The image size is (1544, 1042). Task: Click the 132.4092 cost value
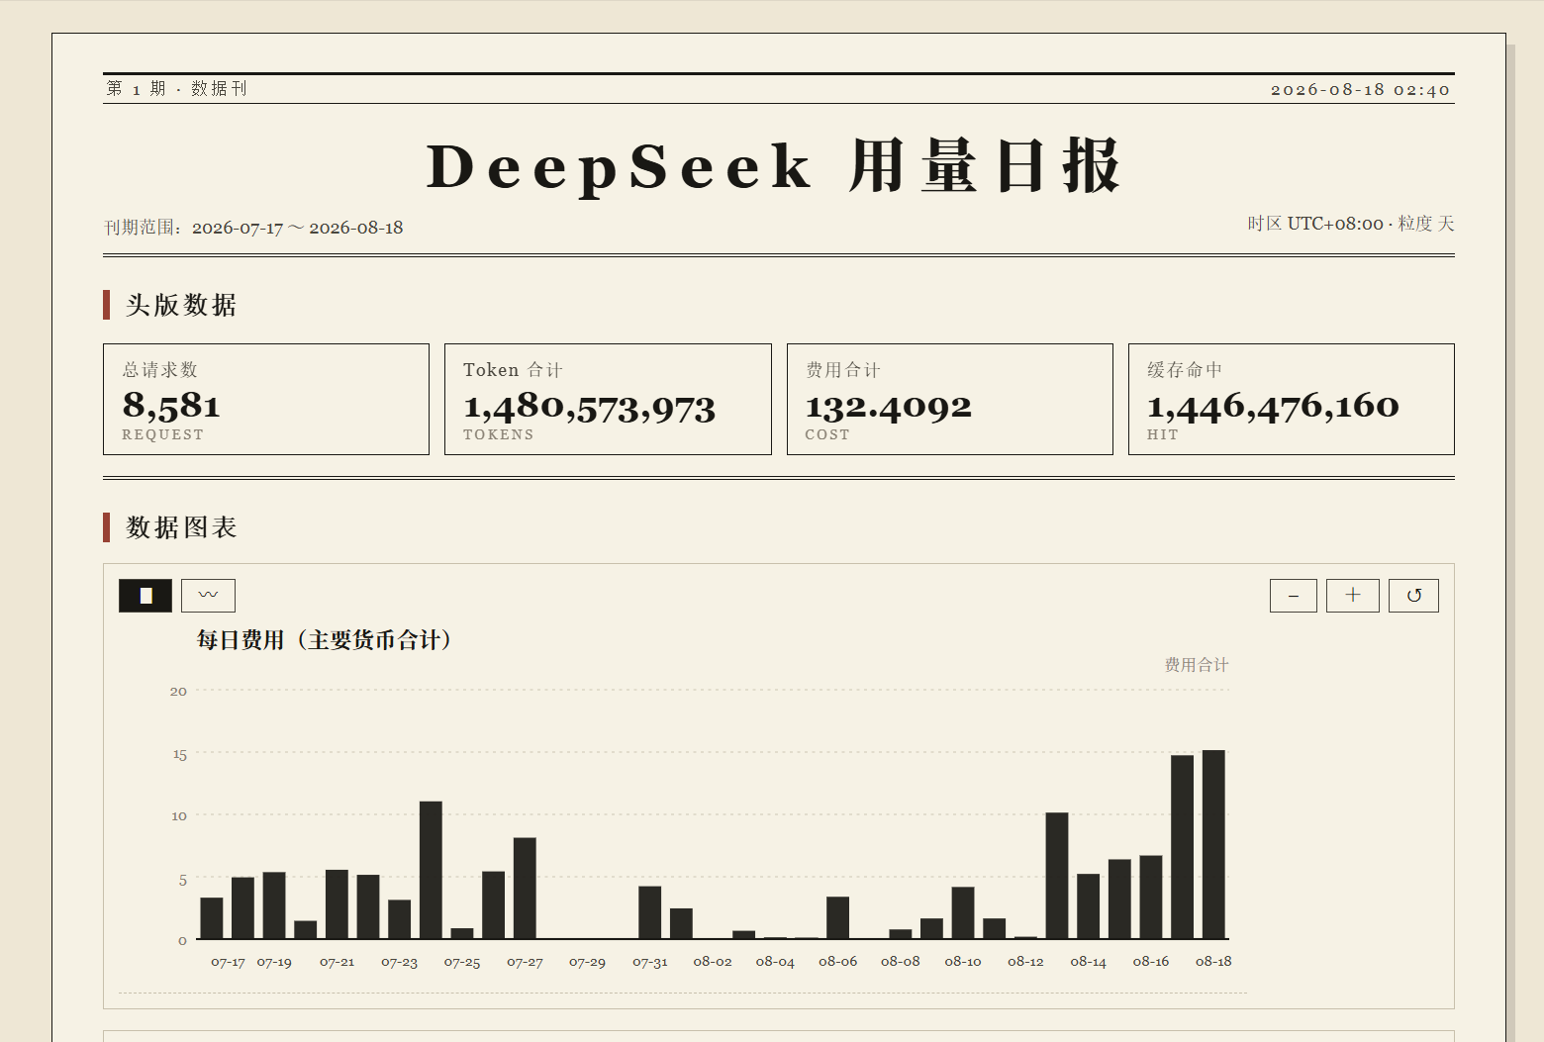point(889,406)
